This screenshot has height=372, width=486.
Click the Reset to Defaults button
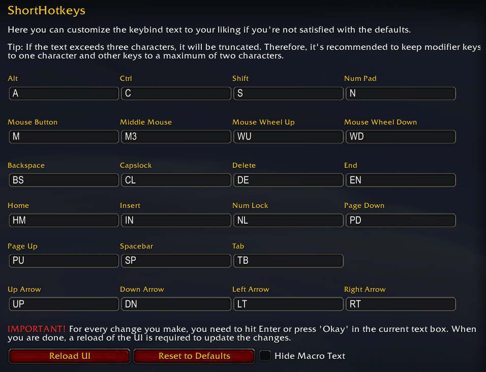tap(194, 356)
